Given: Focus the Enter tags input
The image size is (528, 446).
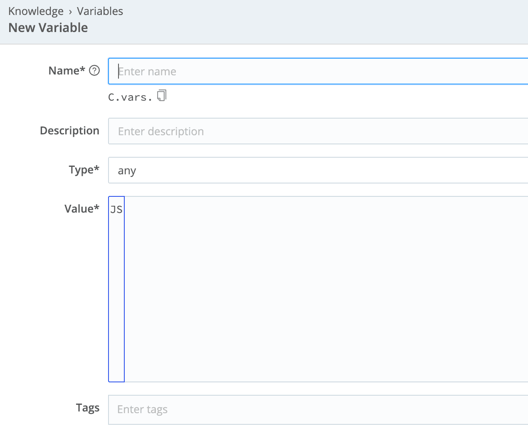Looking at the screenshot, I should [291, 409].
